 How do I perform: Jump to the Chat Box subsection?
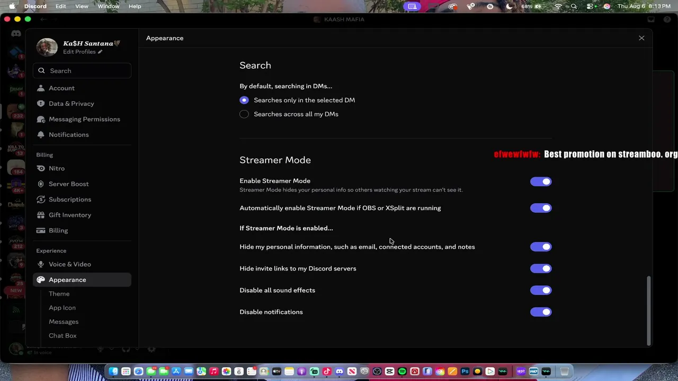pyautogui.click(x=63, y=335)
